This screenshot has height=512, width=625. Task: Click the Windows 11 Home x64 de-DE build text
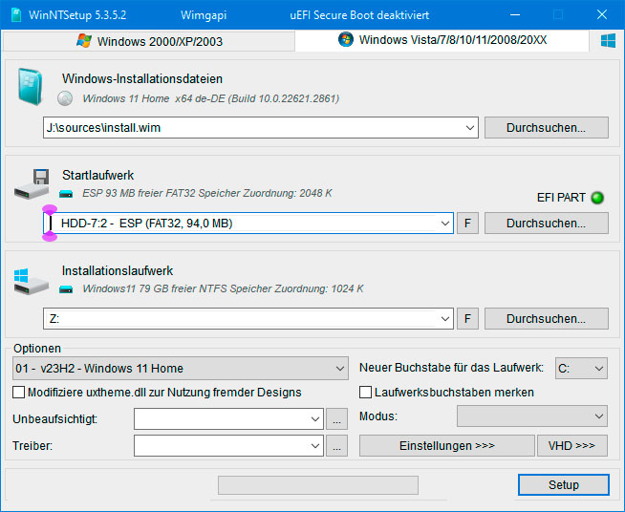[x=211, y=98]
